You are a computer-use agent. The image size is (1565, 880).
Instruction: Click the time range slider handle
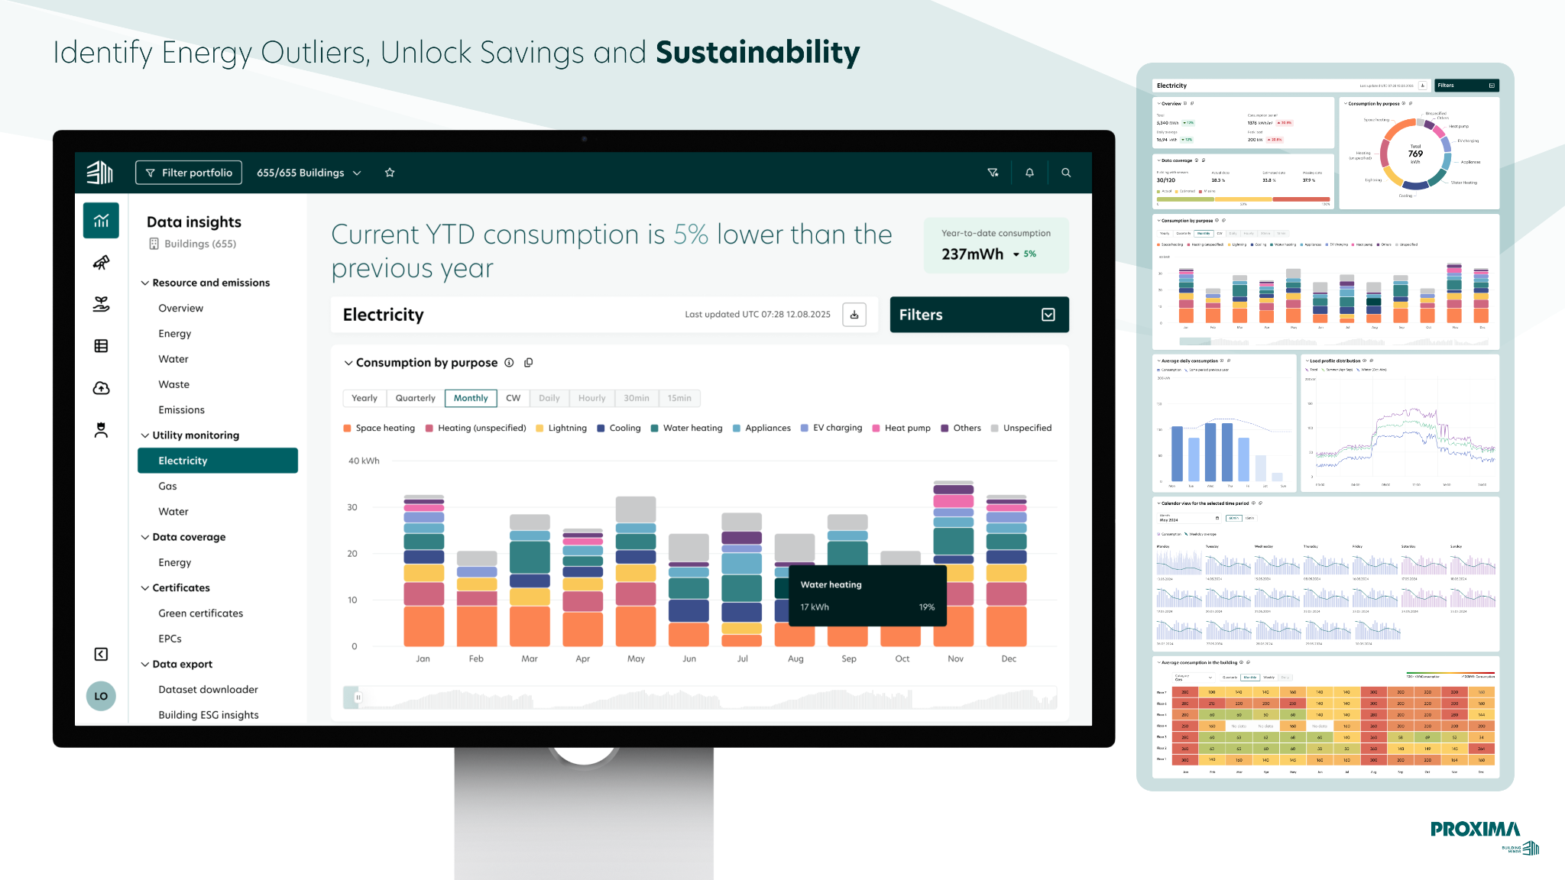(x=357, y=697)
